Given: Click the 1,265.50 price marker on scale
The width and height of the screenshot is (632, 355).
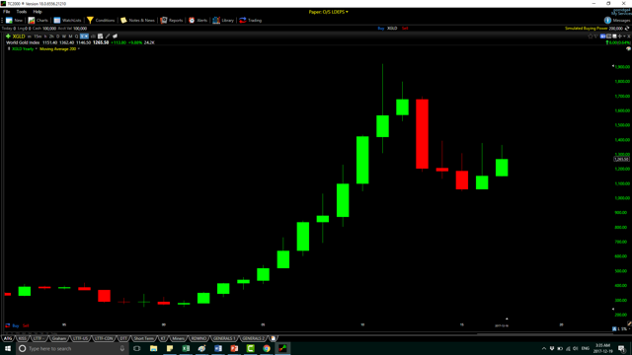Looking at the screenshot, I should click(x=621, y=159).
